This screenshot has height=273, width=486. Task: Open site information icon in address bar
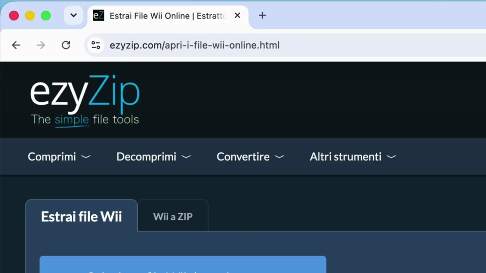click(96, 45)
